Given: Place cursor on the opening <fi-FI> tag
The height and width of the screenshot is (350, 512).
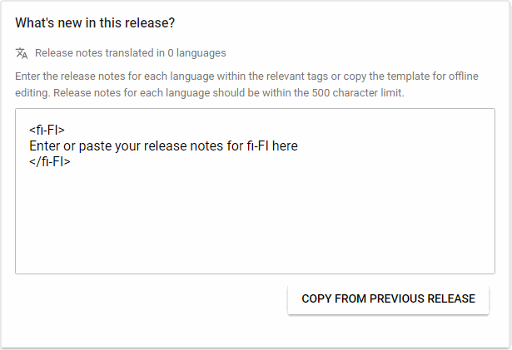Looking at the screenshot, I should click(47, 131).
